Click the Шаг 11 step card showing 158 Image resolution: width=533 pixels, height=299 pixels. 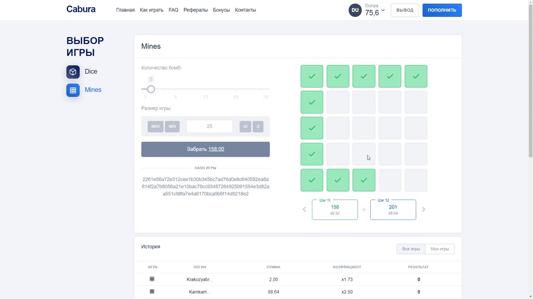click(x=335, y=209)
